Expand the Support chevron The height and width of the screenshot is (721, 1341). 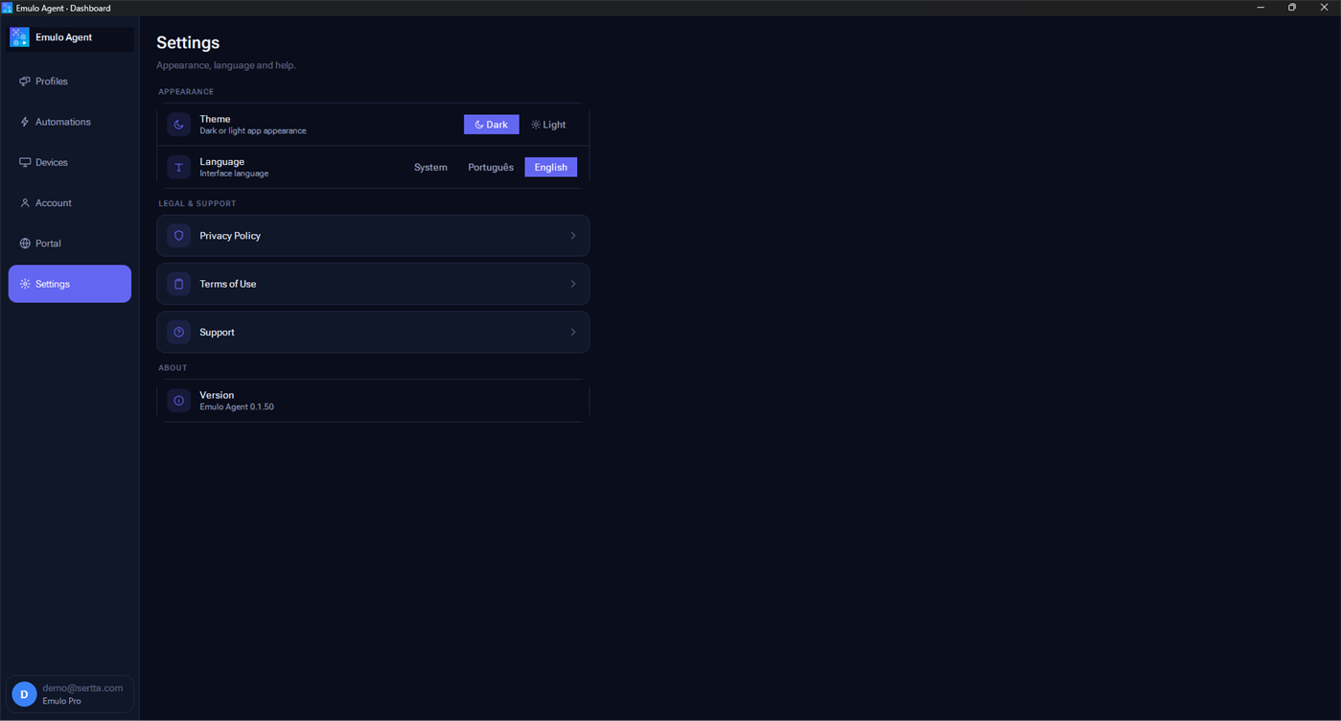573,332
